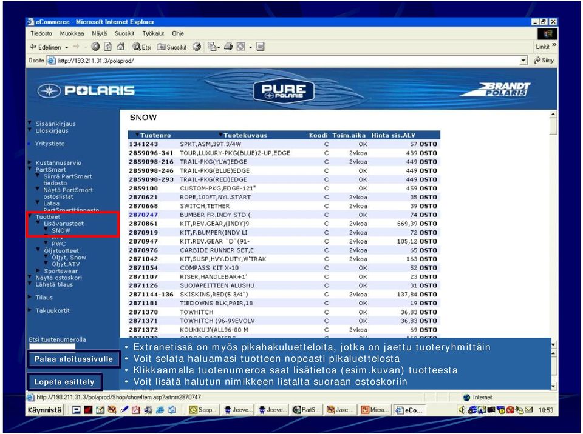Image resolution: width=583 pixels, height=434 pixels.
Task: Open product number 2870747 link
Action: click(x=143, y=215)
